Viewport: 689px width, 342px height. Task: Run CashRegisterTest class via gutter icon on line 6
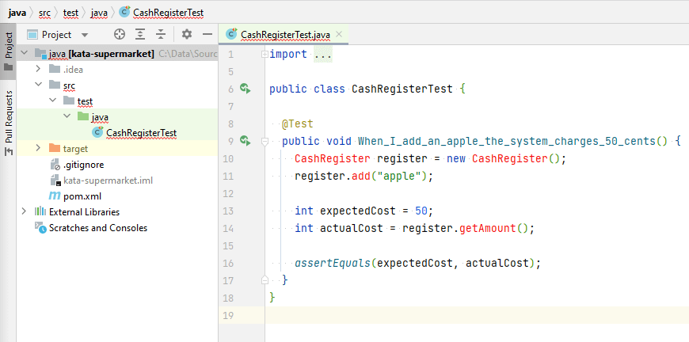pos(245,89)
